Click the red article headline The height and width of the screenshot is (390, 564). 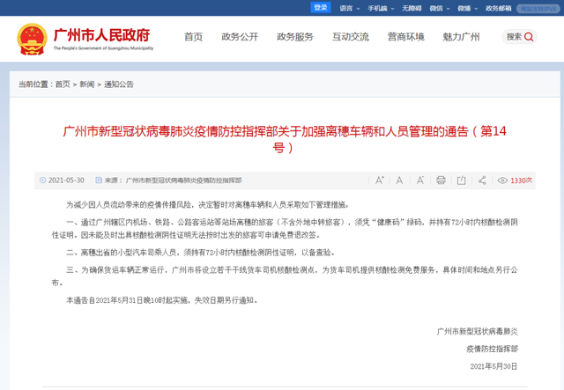click(x=285, y=139)
